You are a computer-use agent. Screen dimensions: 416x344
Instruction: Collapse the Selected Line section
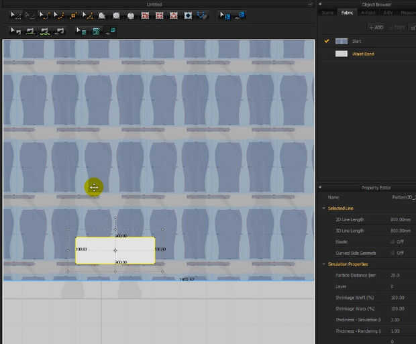point(323,209)
